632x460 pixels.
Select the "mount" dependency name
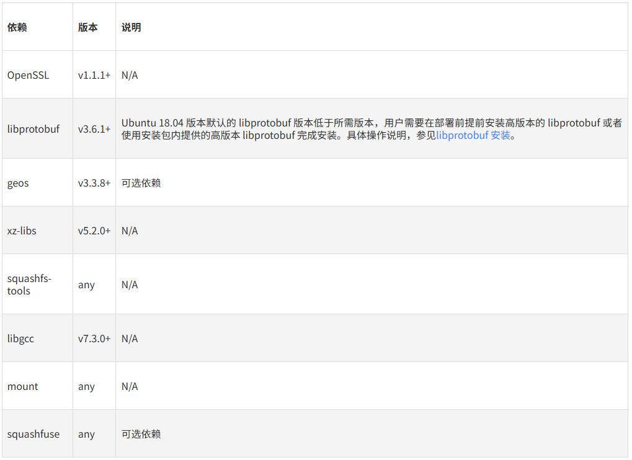(23, 387)
